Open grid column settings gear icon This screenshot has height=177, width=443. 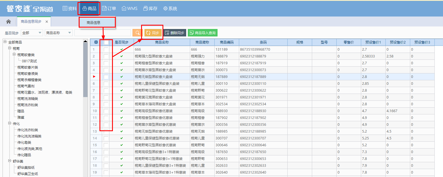point(96,42)
